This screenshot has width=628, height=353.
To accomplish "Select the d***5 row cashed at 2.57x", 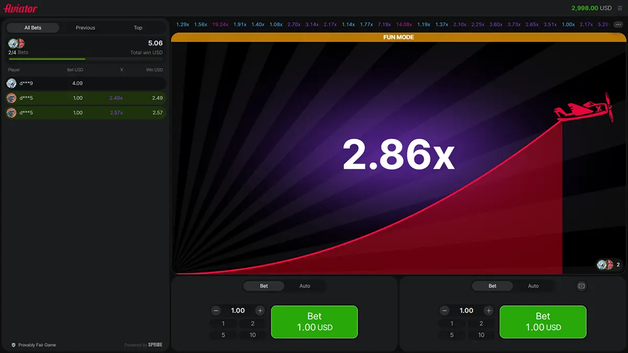I will coord(85,112).
